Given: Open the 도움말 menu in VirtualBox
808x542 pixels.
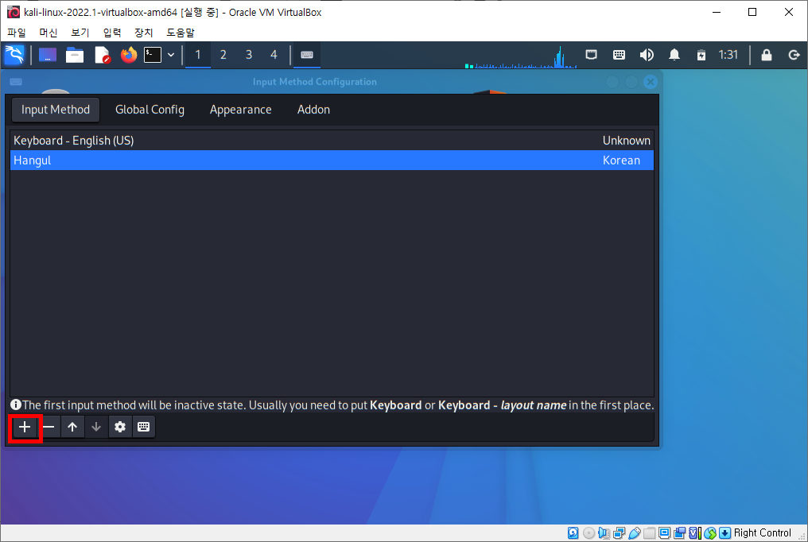Looking at the screenshot, I should pyautogui.click(x=181, y=33).
